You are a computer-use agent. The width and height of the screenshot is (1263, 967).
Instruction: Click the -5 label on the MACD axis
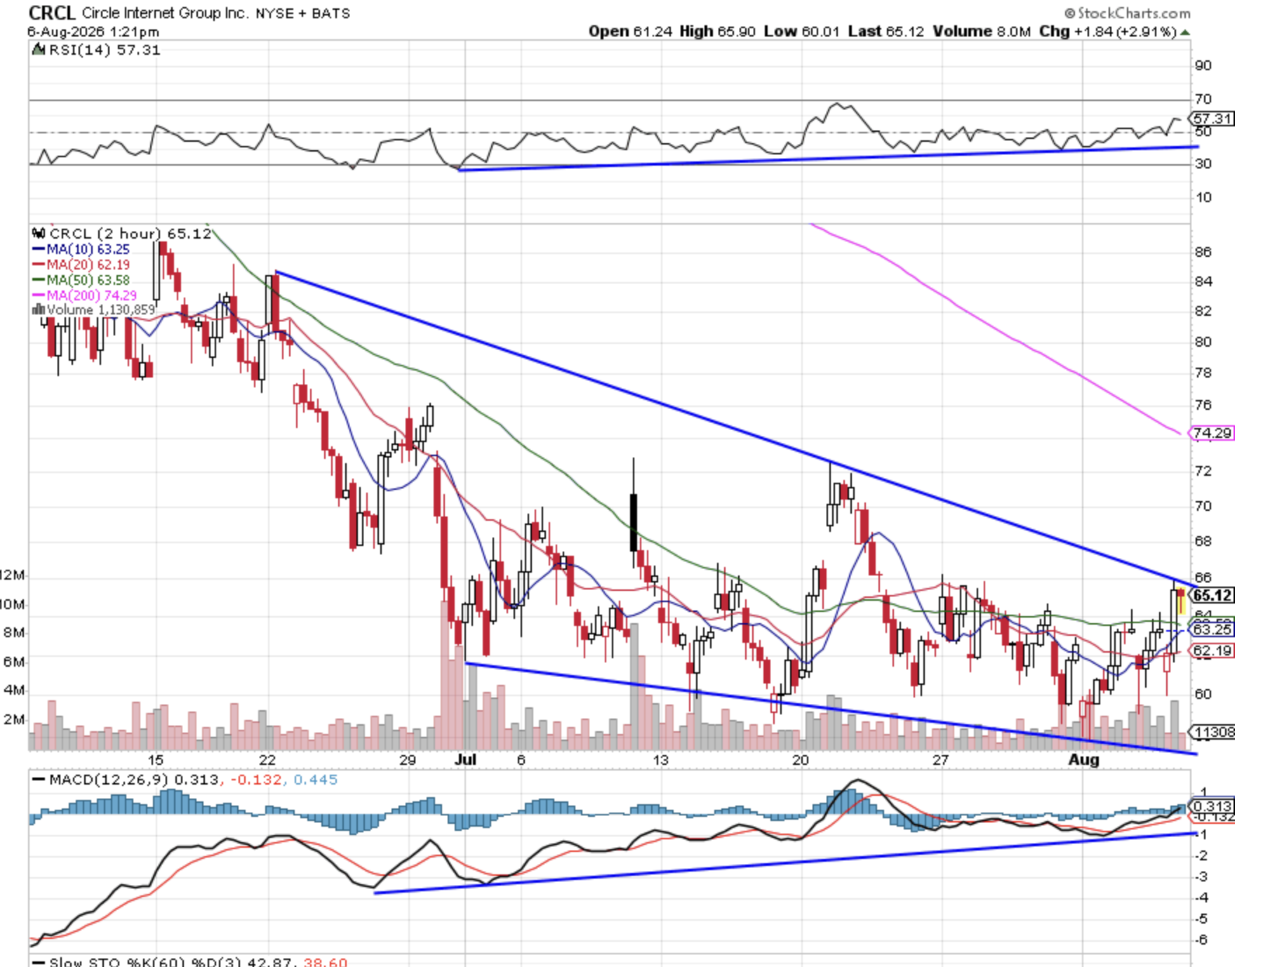point(1201,919)
